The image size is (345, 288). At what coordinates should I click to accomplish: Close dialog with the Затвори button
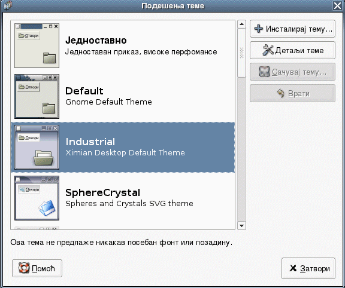tap(308, 268)
